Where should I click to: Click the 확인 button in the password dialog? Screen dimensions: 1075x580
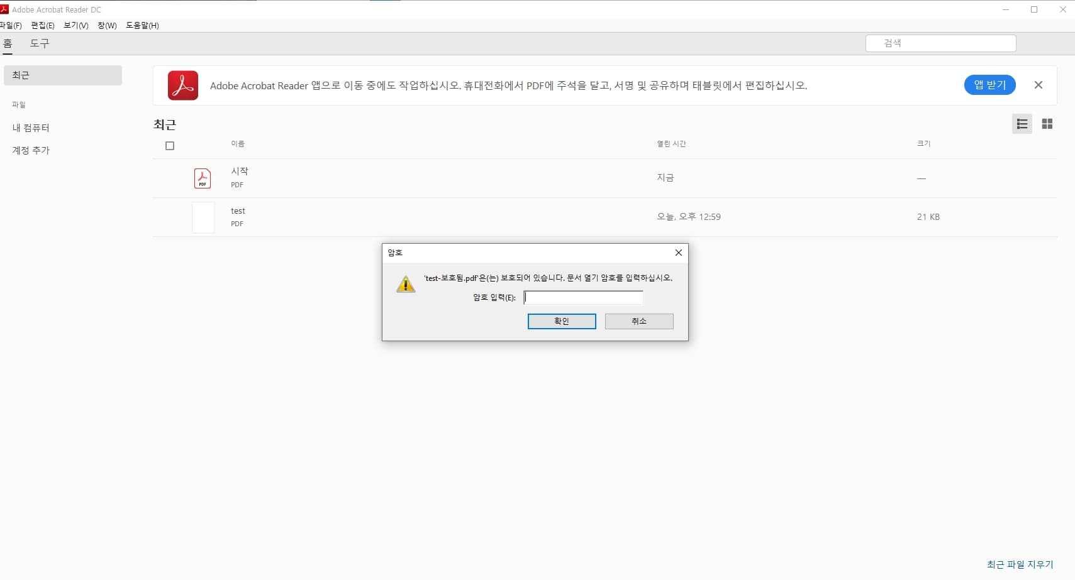tap(560, 320)
